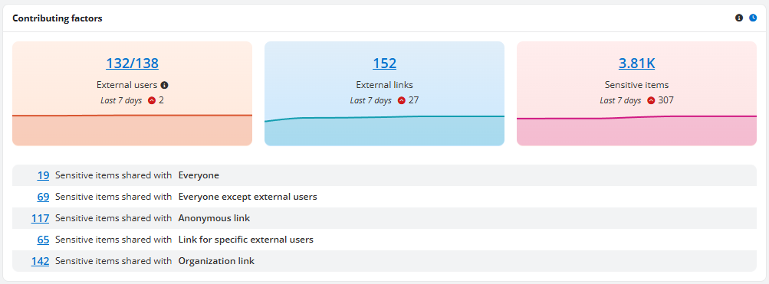The image size is (769, 284).
Task: Click the External users trend chart
Action: [x=133, y=130]
